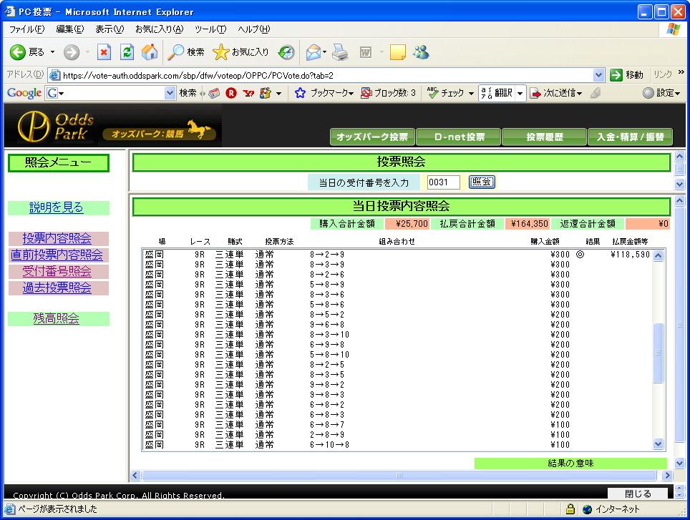Click the horizontal scrollbar right arrow
Screen dimensions: 690x520
[x=667, y=475]
